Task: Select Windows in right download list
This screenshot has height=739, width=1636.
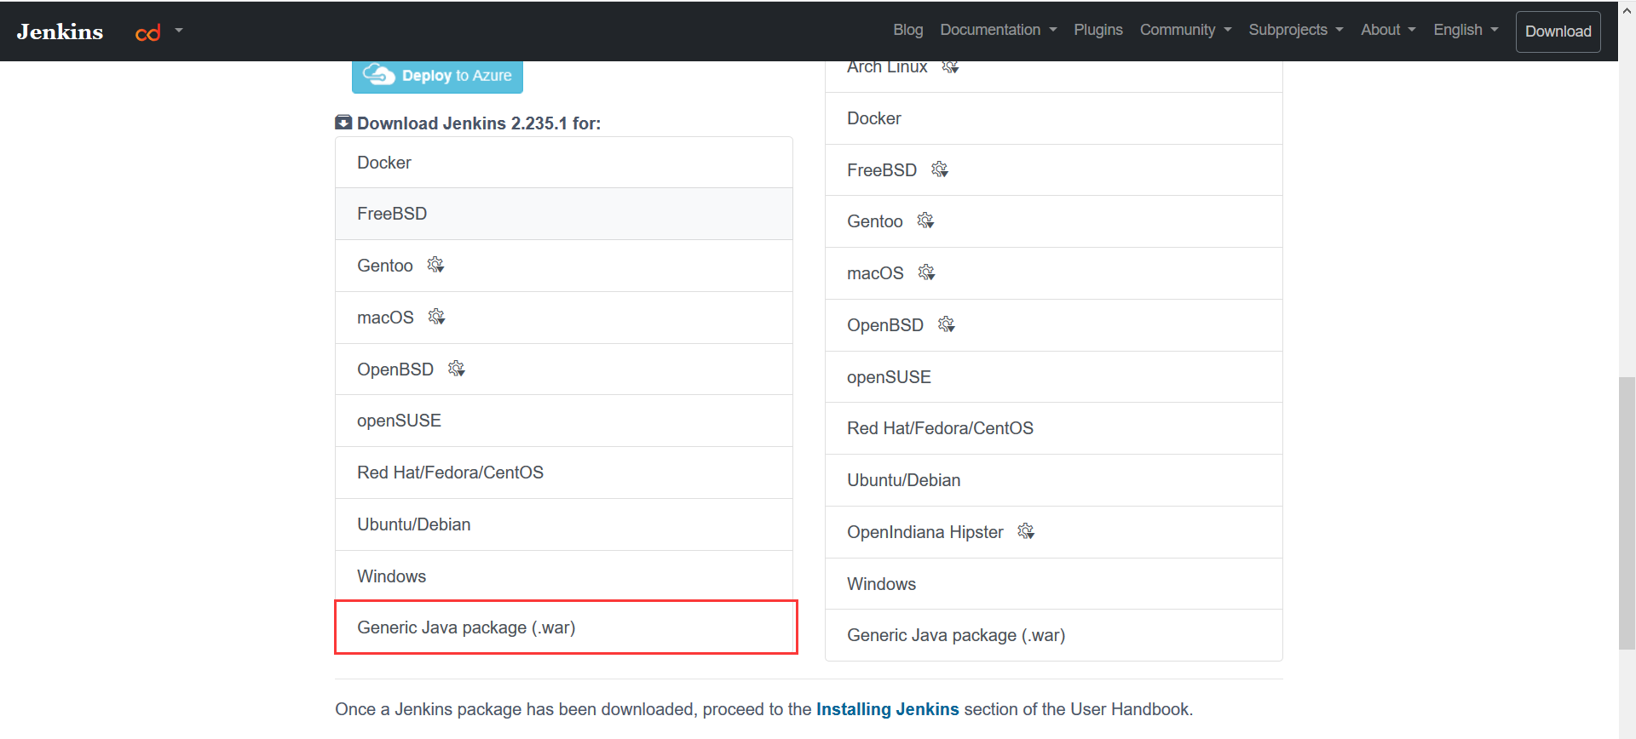Action: click(1054, 584)
